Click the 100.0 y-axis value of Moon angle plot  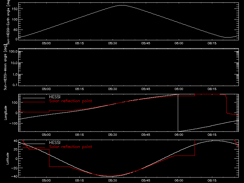[13, 52]
